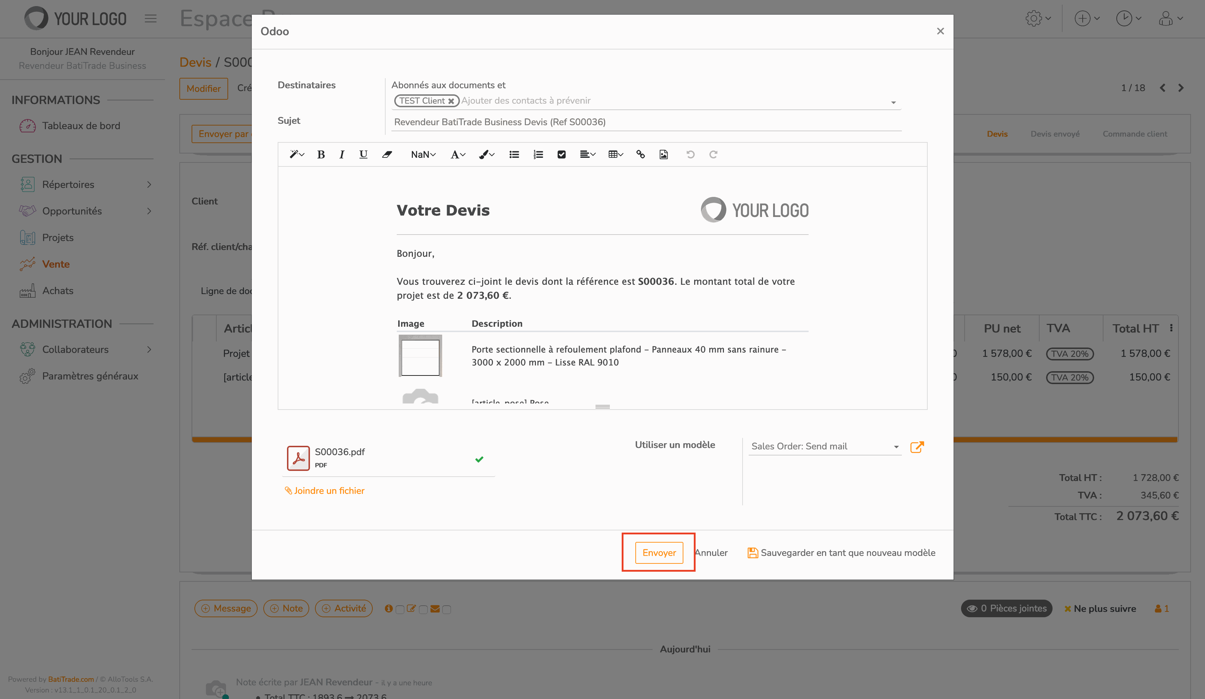The width and height of the screenshot is (1205, 699).
Task: Click the BatiTrade.com footer link
Action: coord(71,679)
